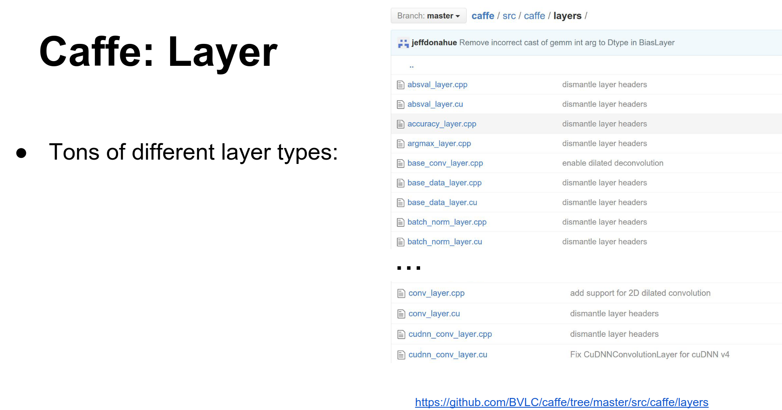The width and height of the screenshot is (782, 410).
Task: View 'Fix CuDNNConvolutionLayer for cuDNN v4' commit
Action: 649,355
